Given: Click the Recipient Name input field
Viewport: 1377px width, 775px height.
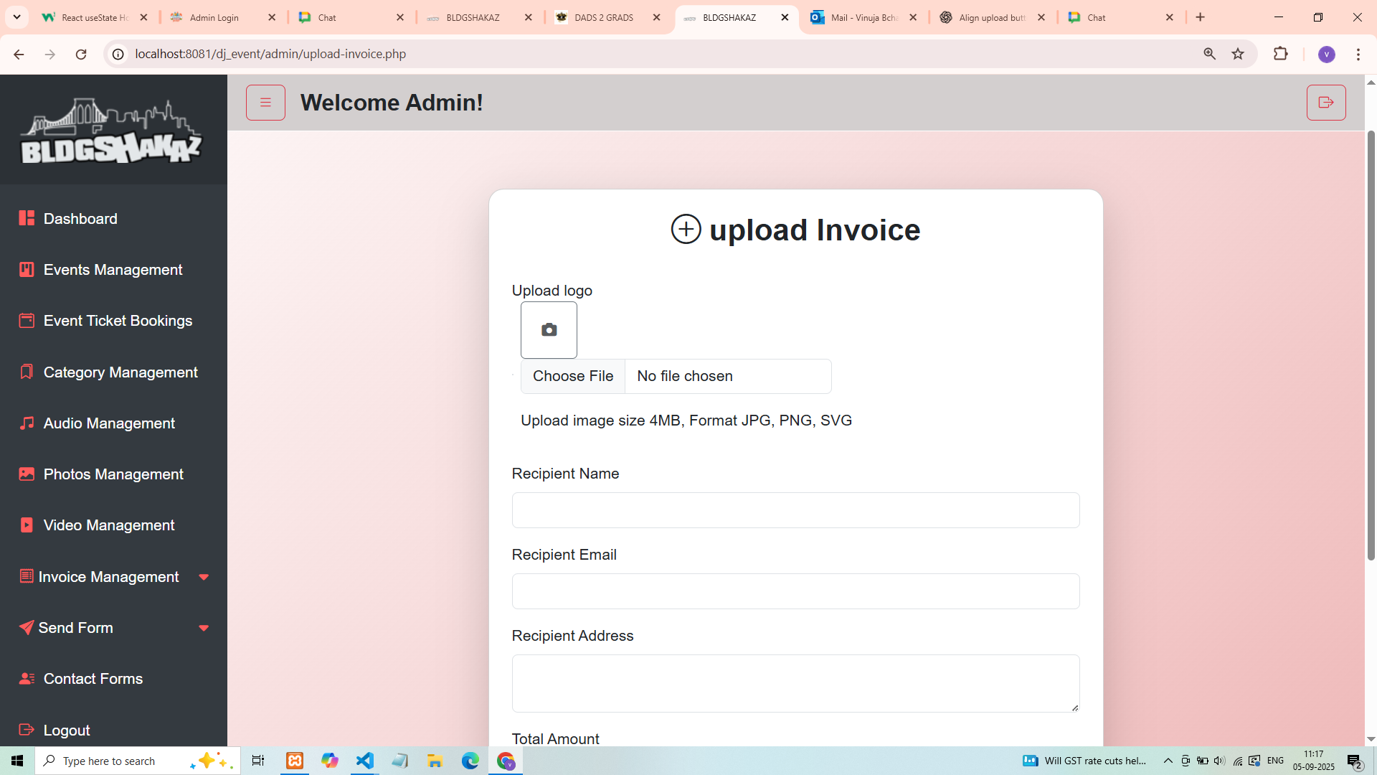Looking at the screenshot, I should tap(795, 510).
